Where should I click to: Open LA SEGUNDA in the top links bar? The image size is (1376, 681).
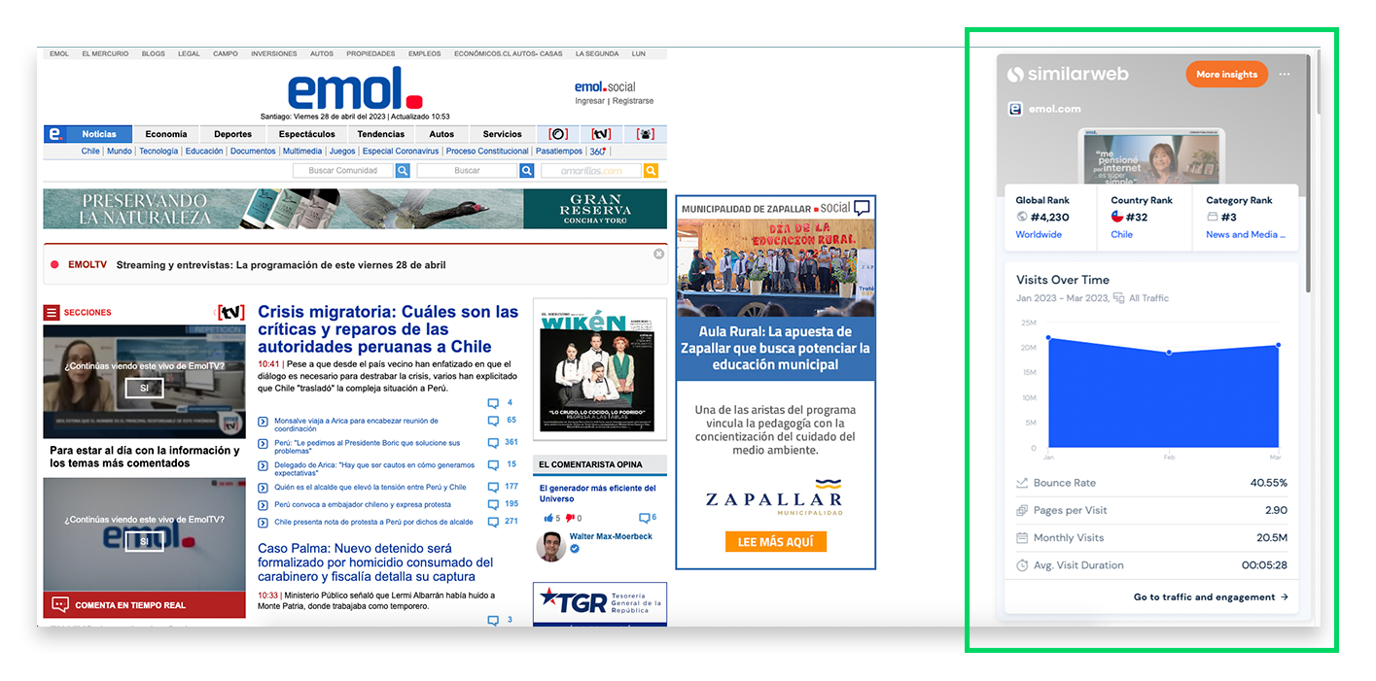pyautogui.click(x=597, y=54)
